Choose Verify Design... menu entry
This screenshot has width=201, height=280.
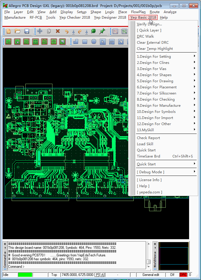(166, 24)
